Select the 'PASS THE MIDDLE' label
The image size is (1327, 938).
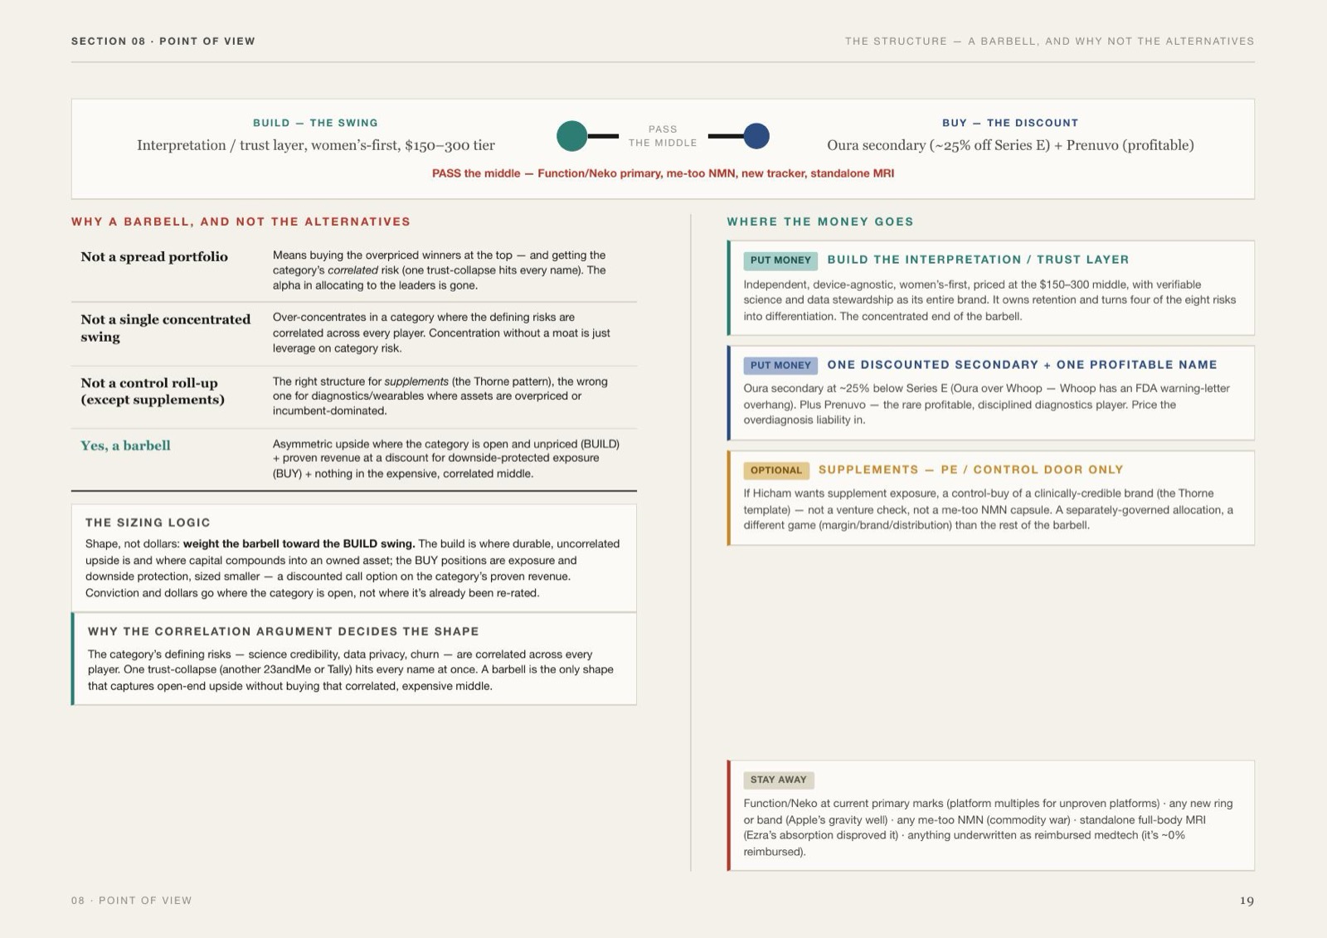click(663, 136)
